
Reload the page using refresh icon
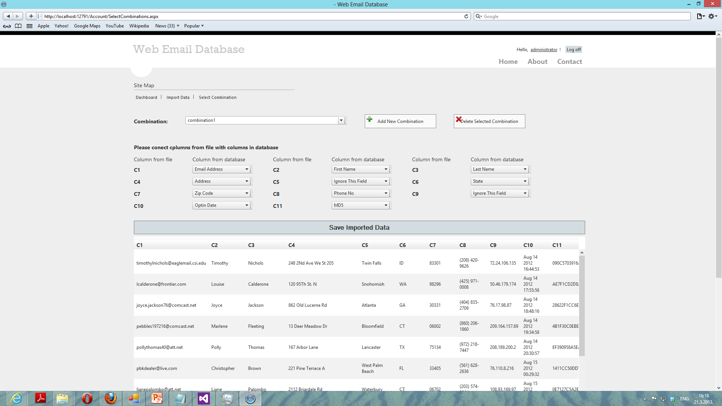466,16
